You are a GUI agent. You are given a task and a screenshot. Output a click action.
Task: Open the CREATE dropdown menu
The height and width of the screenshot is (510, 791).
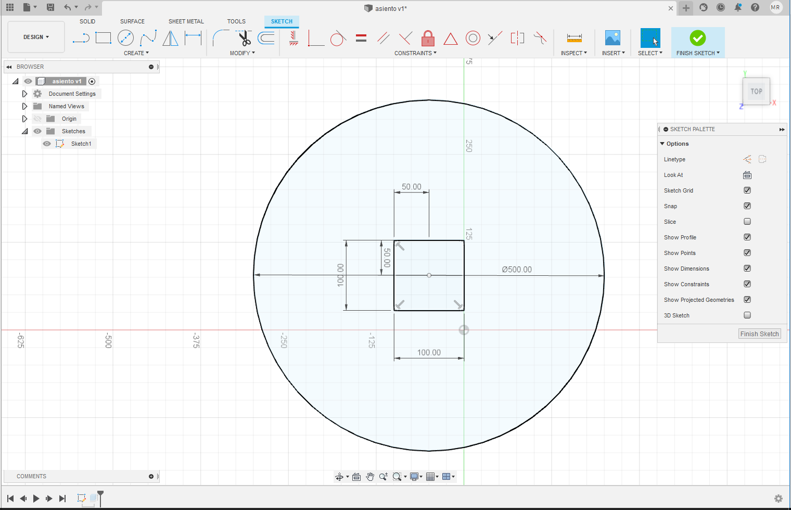136,53
